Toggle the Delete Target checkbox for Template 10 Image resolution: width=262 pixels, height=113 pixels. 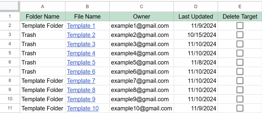click(240, 108)
